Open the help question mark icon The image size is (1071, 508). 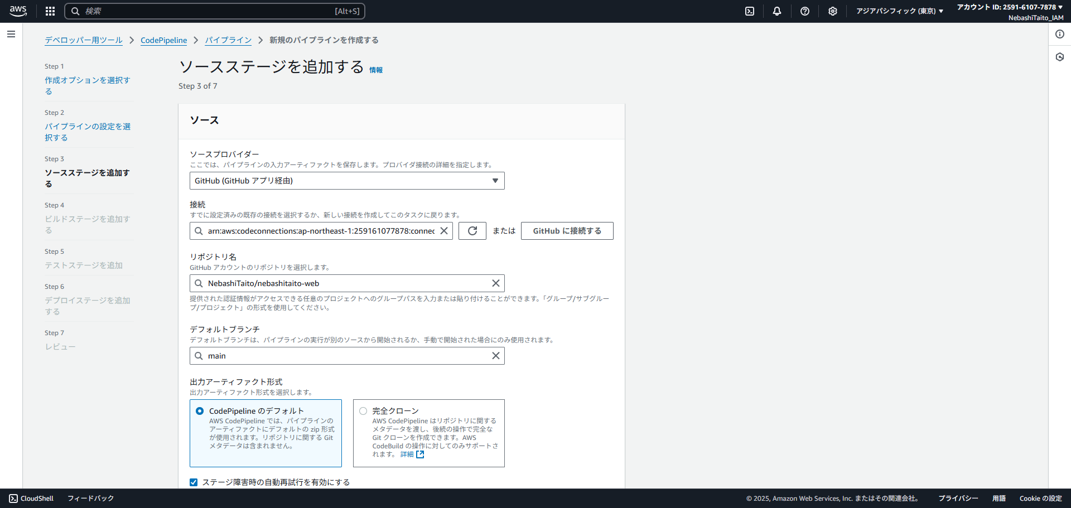(805, 11)
